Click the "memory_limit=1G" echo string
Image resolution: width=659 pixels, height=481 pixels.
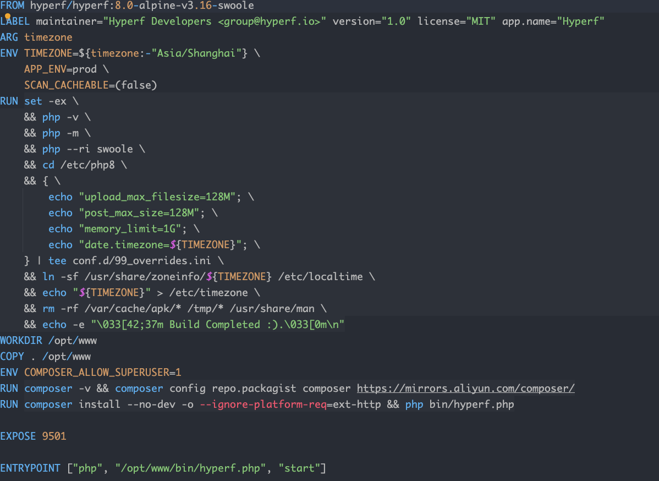click(130, 229)
